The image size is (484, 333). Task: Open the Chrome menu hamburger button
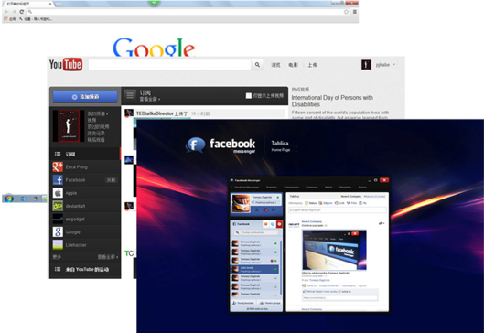(x=355, y=12)
